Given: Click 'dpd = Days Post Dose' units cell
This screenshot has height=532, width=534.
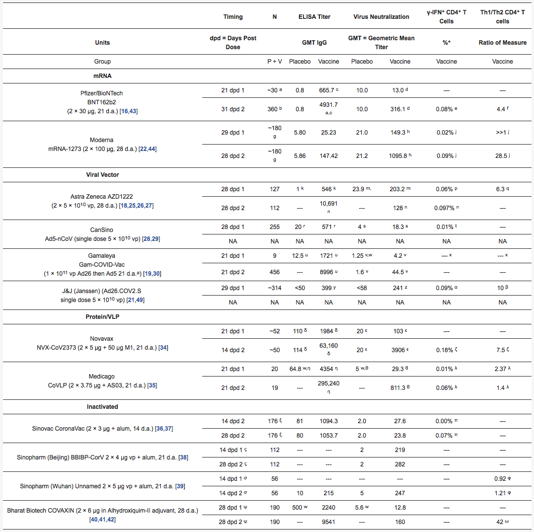Looking at the screenshot, I should pos(233,43).
